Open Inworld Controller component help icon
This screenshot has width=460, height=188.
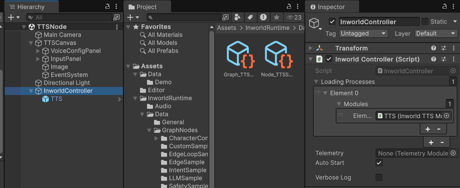coord(434,59)
